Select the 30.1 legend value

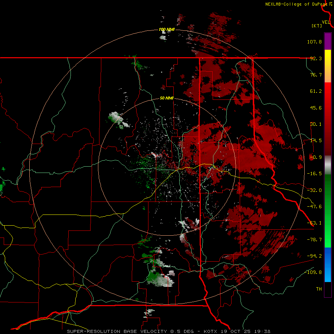316,124
